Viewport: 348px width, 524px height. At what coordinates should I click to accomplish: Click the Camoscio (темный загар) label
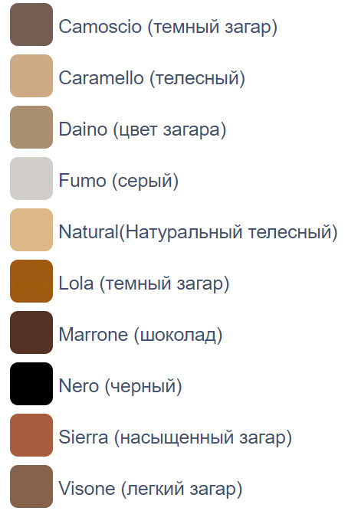pyautogui.click(x=168, y=27)
